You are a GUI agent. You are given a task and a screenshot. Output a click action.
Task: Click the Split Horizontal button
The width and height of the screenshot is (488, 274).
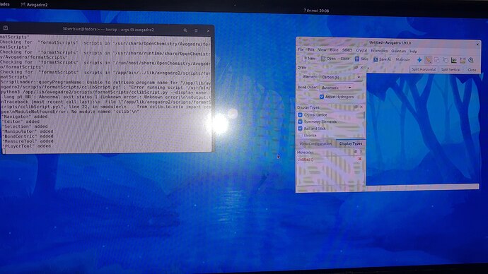[424, 70]
